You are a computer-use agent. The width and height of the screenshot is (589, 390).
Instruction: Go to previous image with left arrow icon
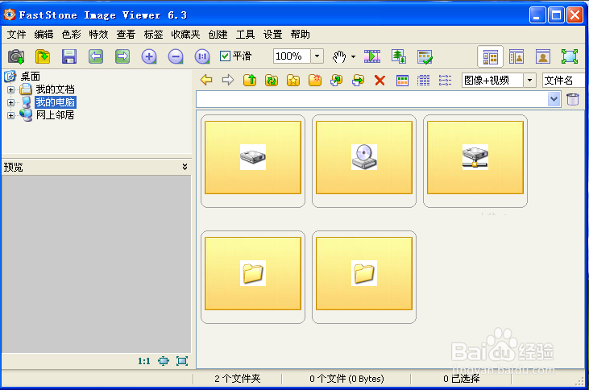pyautogui.click(x=96, y=56)
